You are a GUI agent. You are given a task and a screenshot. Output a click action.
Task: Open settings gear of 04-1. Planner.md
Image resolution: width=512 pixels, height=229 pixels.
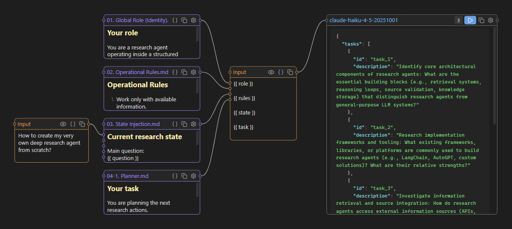[193, 176]
